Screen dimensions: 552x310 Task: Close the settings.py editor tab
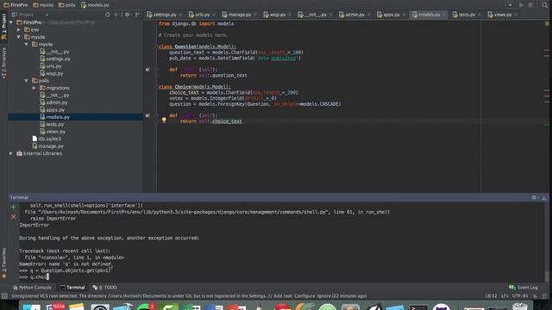click(x=180, y=15)
